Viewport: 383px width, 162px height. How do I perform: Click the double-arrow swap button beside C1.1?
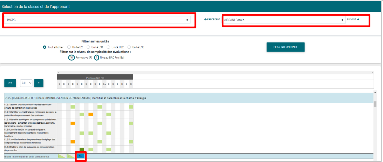pos(10,83)
